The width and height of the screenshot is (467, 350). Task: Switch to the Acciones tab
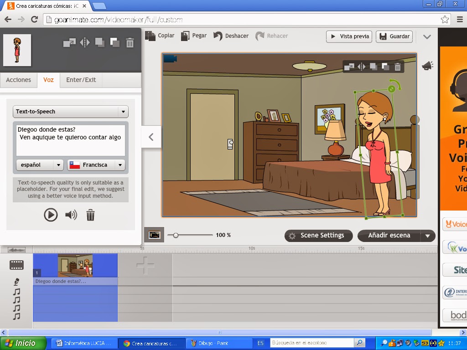[x=18, y=80]
